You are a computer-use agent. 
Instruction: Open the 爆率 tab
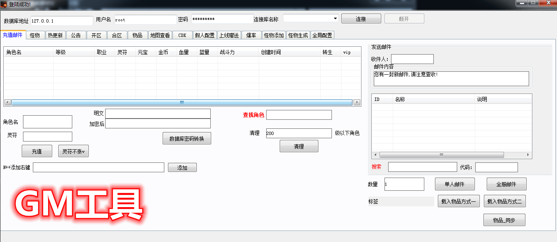tap(251, 35)
